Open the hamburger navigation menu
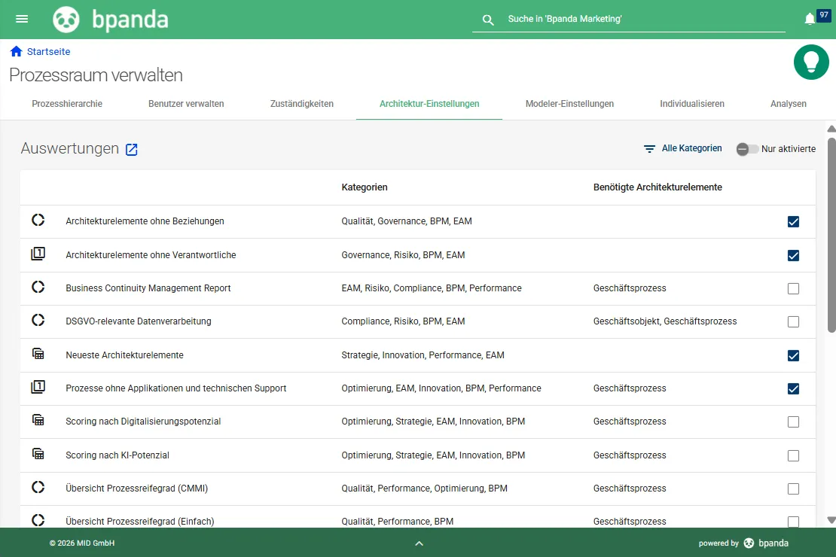This screenshot has height=557, width=836. pyautogui.click(x=21, y=19)
